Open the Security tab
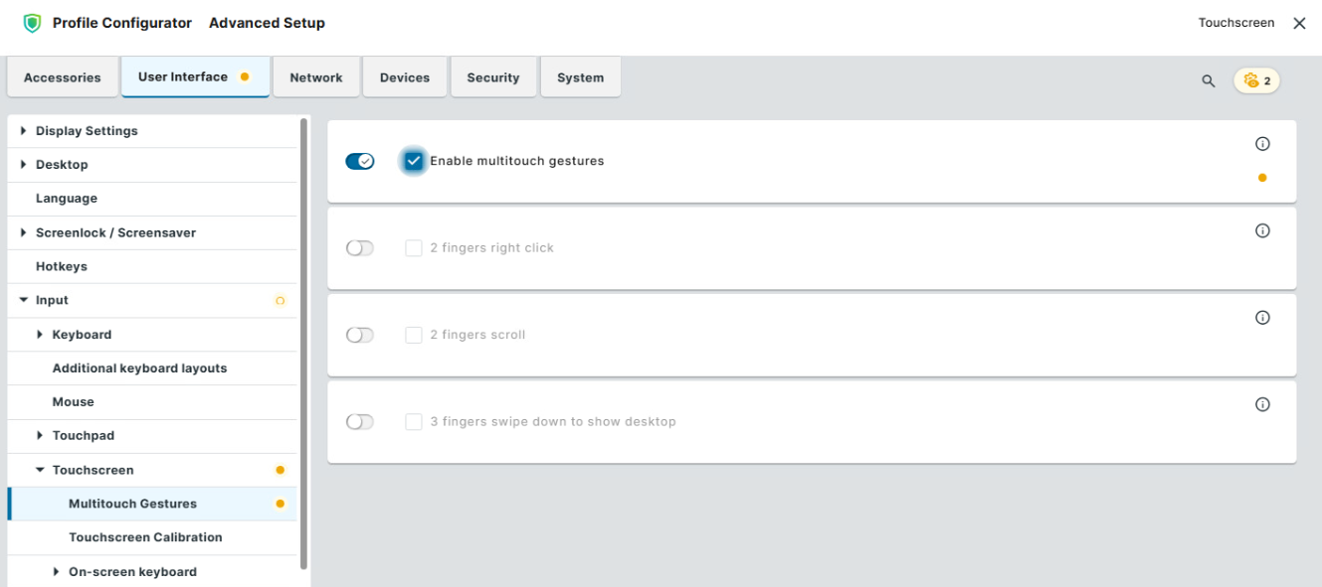This screenshot has height=587, width=1322. [x=492, y=77]
